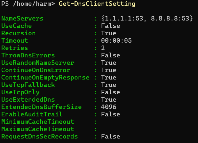Image resolution: width=198 pixels, height=143 pixels.
Task: Click the NameServers property name
Action: [22, 19]
